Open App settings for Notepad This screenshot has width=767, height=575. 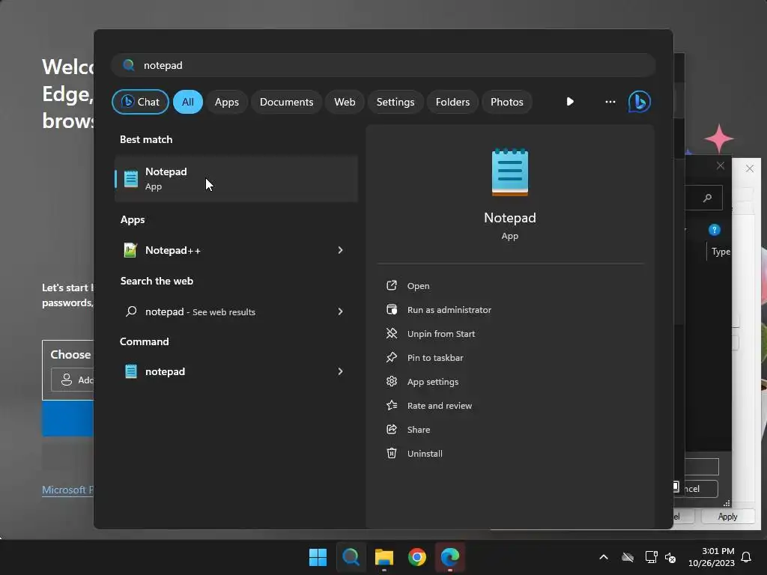(432, 382)
